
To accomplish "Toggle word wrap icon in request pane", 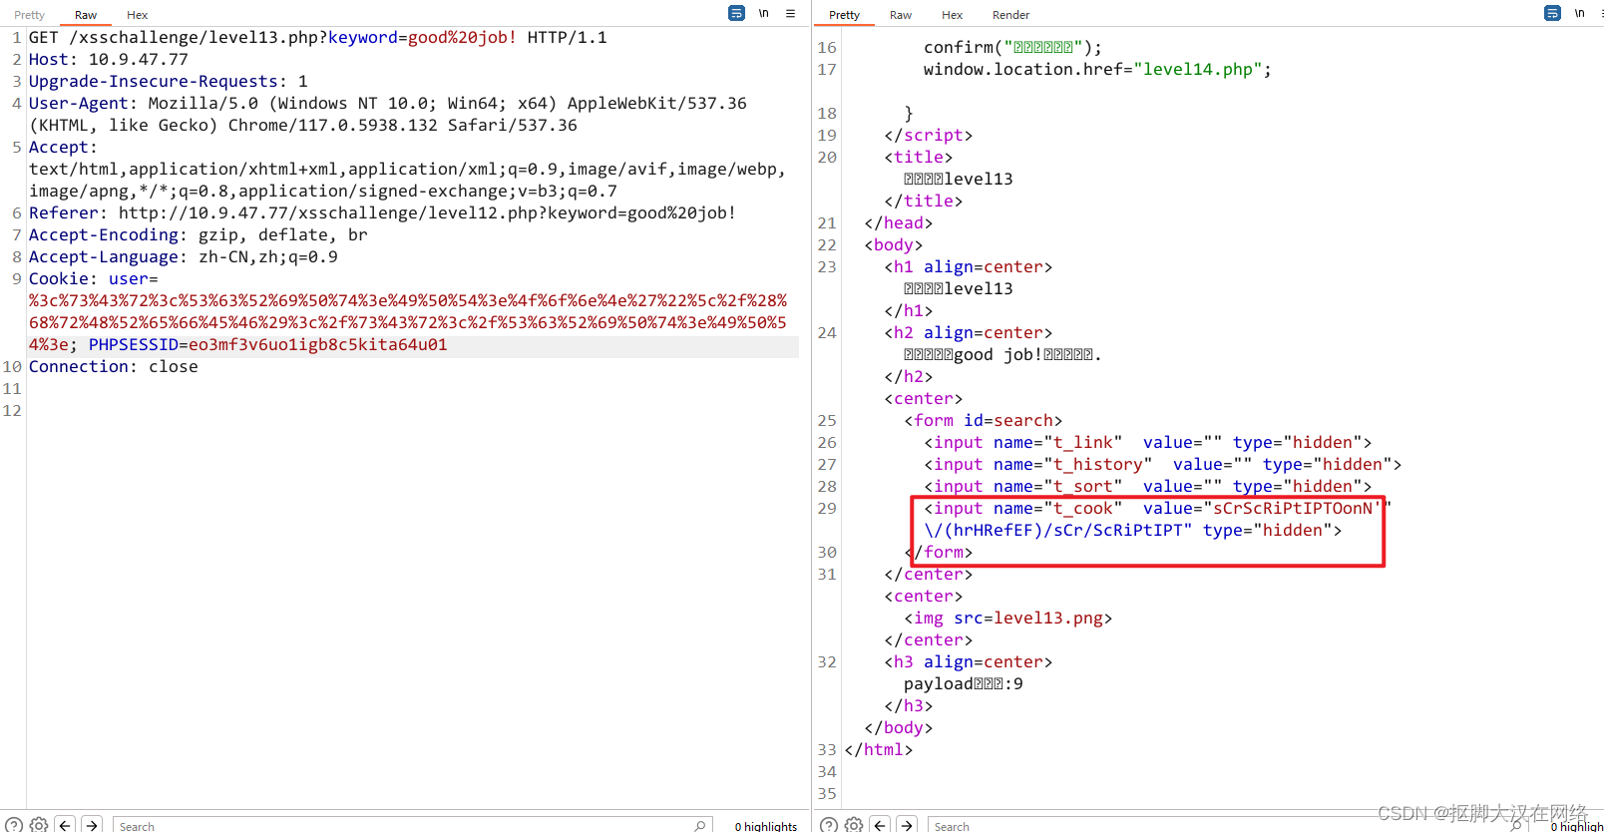I will pyautogui.click(x=736, y=13).
